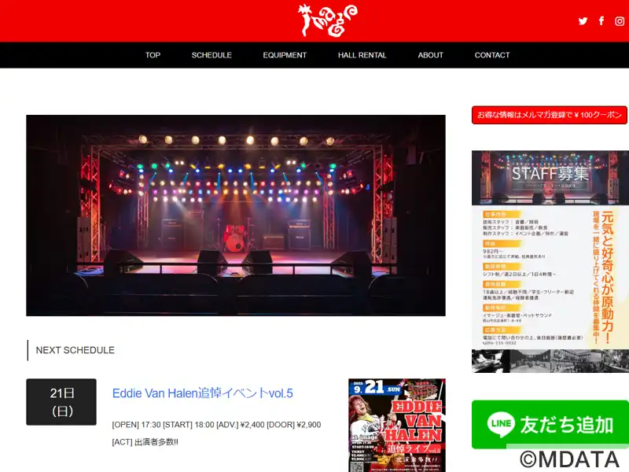Open the STAFF募集 recruitment banner

click(x=550, y=262)
